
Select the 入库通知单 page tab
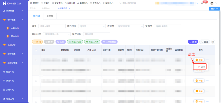(x=62, y=8)
